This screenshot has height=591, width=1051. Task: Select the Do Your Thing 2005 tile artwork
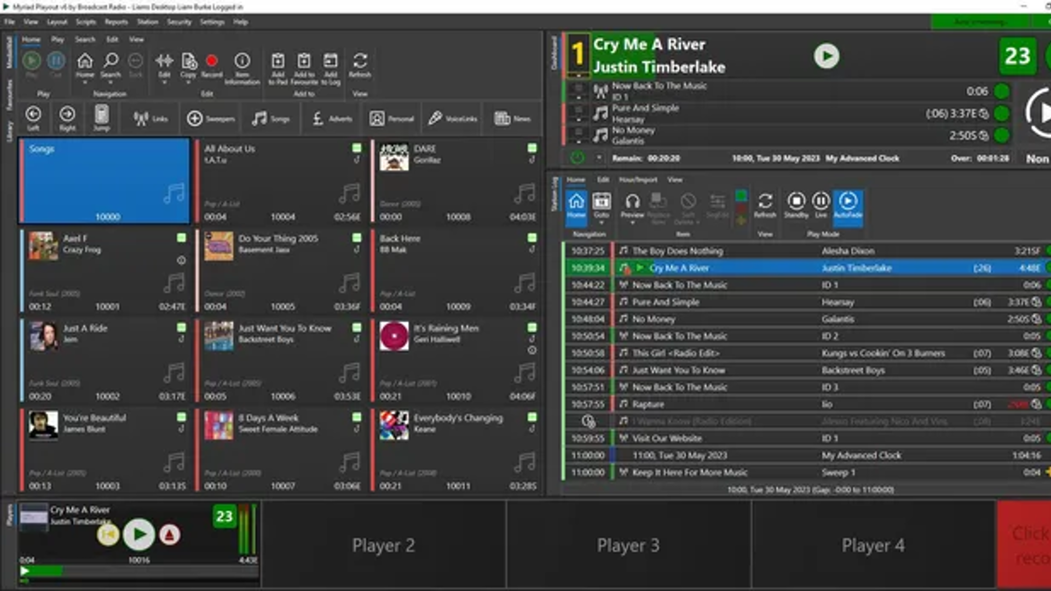click(x=219, y=246)
